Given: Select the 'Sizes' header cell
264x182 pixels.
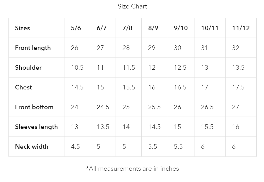Looking at the screenshot, I should (x=22, y=28).
